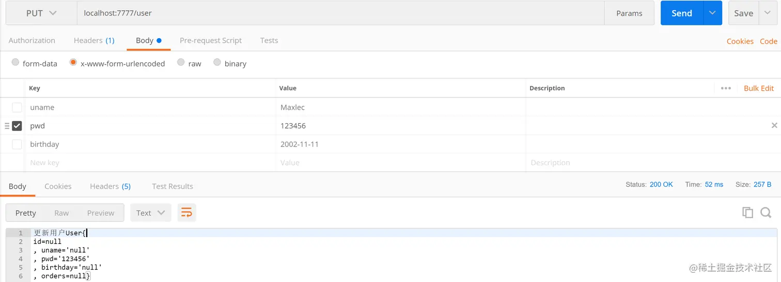Image resolution: width=781 pixels, height=282 pixels.
Task: Click the wrap lines icon in response toolbar
Action: click(186, 212)
